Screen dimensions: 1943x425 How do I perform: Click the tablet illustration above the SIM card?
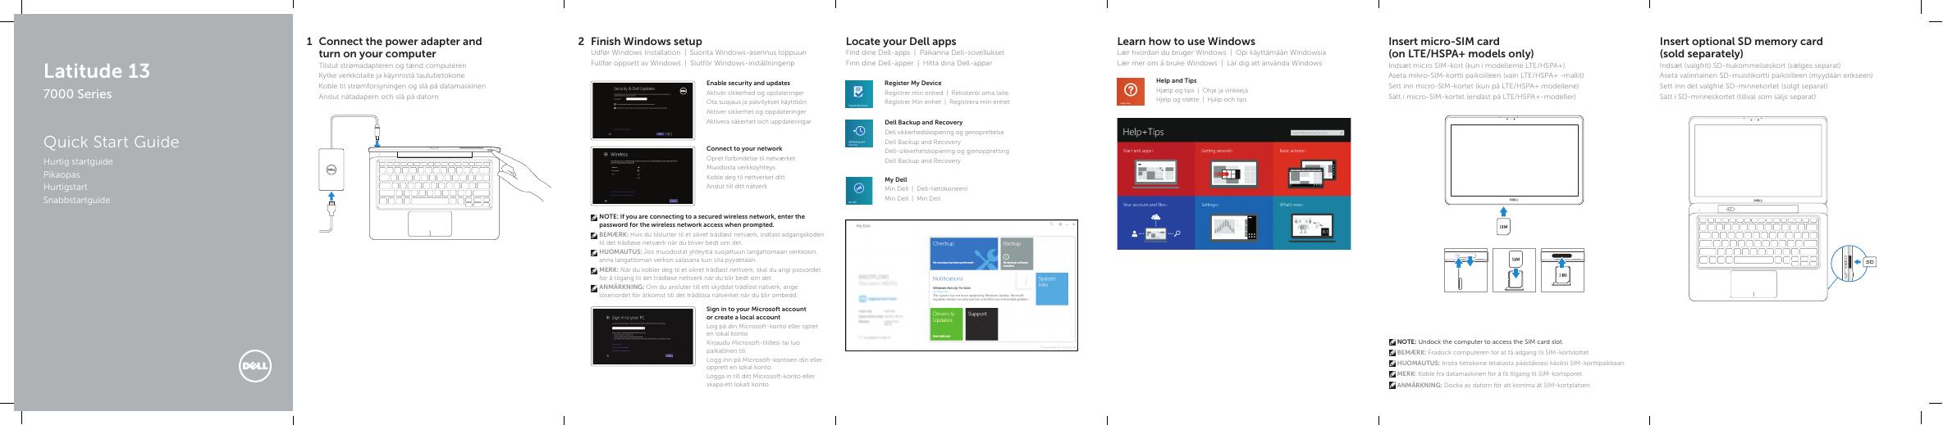pos(1514,160)
